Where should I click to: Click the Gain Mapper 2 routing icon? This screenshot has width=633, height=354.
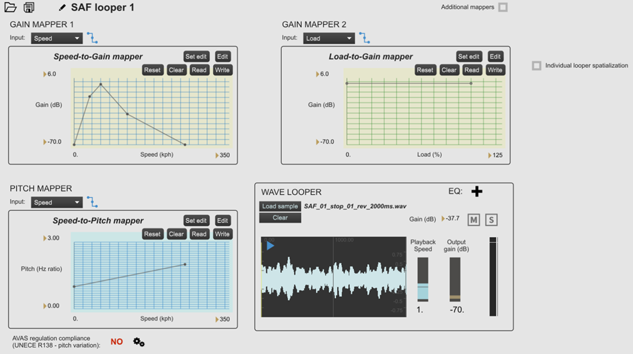tap(364, 39)
